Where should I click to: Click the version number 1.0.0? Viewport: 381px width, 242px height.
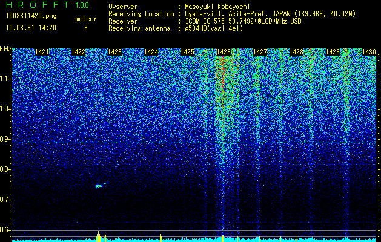click(x=82, y=5)
